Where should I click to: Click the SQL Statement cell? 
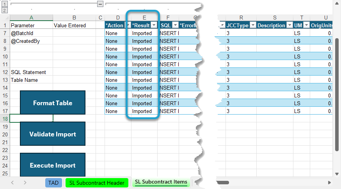click(31, 72)
